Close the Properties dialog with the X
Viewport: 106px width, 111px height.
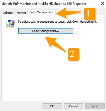(103, 4)
